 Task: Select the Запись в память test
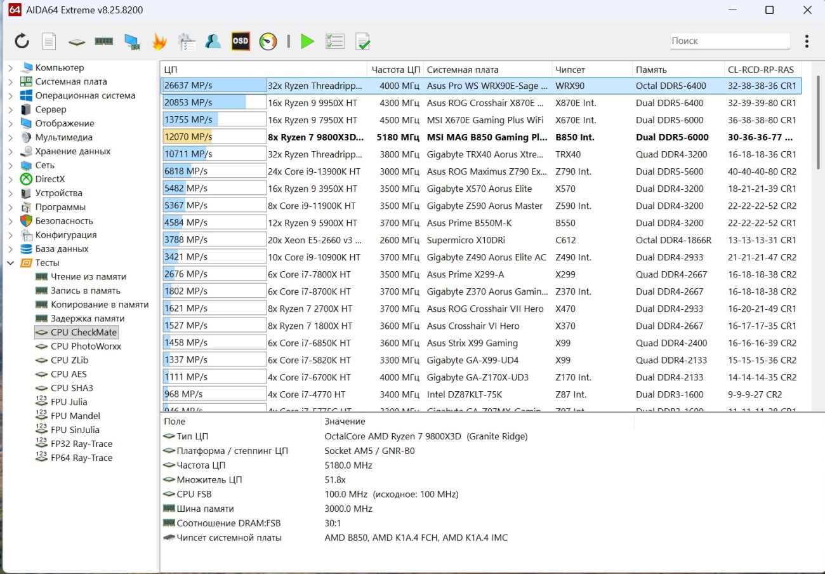[x=86, y=291]
